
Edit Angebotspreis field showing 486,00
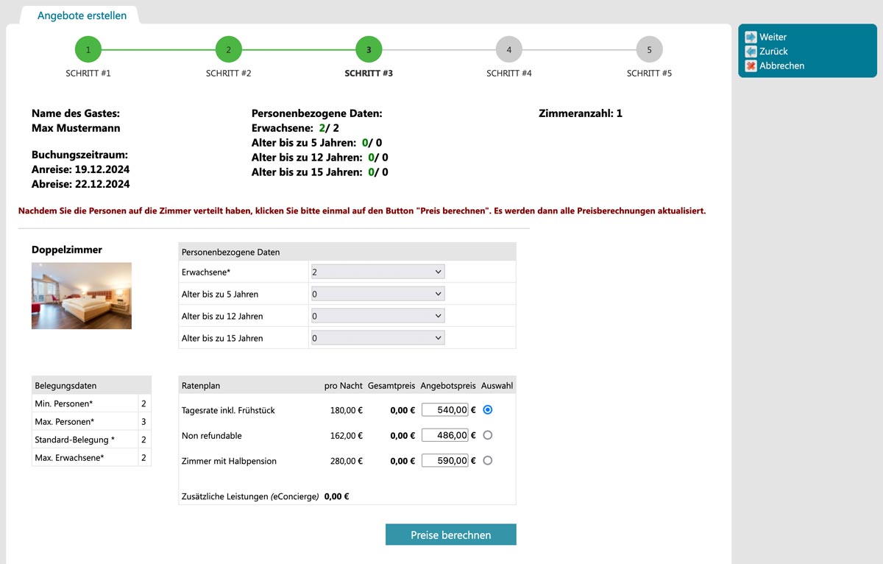point(445,435)
